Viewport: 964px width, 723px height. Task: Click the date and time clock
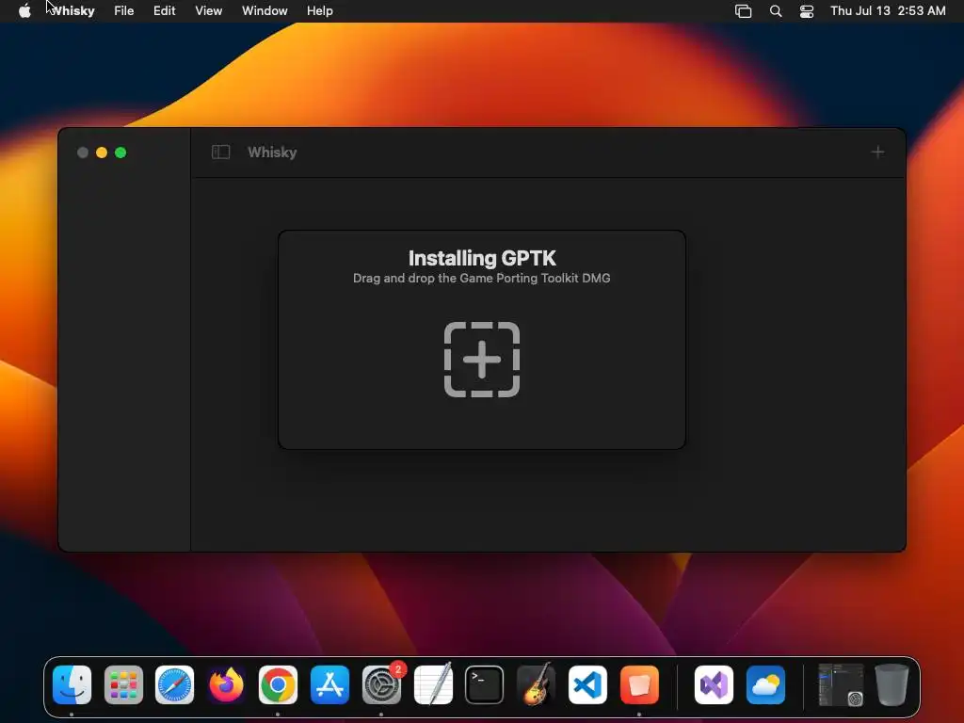click(888, 11)
